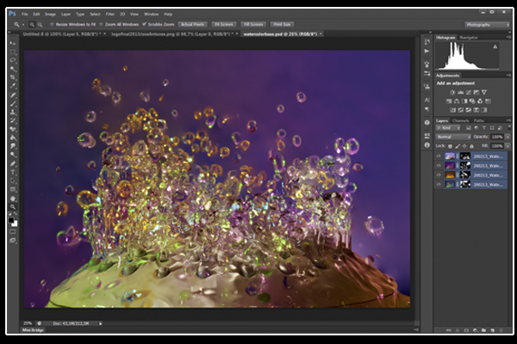Select the History Brush tool
Image resolution: width=517 pixels, height=344 pixels.
pos(13,120)
